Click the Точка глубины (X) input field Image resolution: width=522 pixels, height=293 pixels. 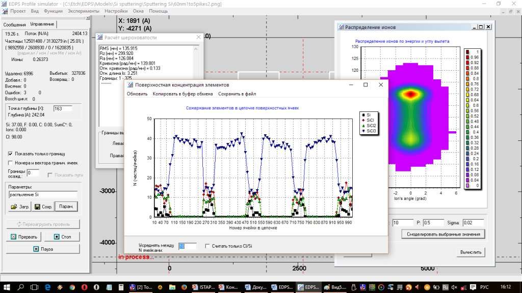pyautogui.click(x=63, y=109)
